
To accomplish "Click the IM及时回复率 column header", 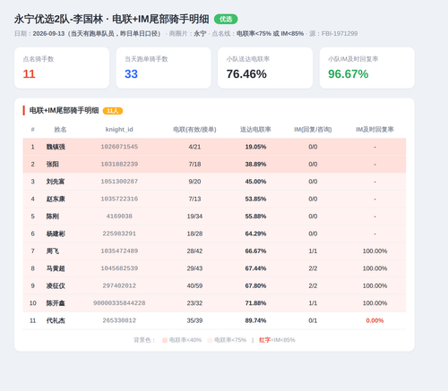I will (x=375, y=130).
